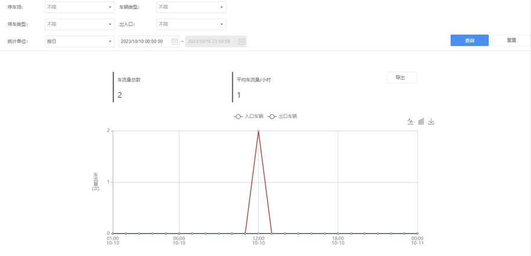Click the 01:00 10-10 axis label
The image size is (531, 256).
point(113,240)
